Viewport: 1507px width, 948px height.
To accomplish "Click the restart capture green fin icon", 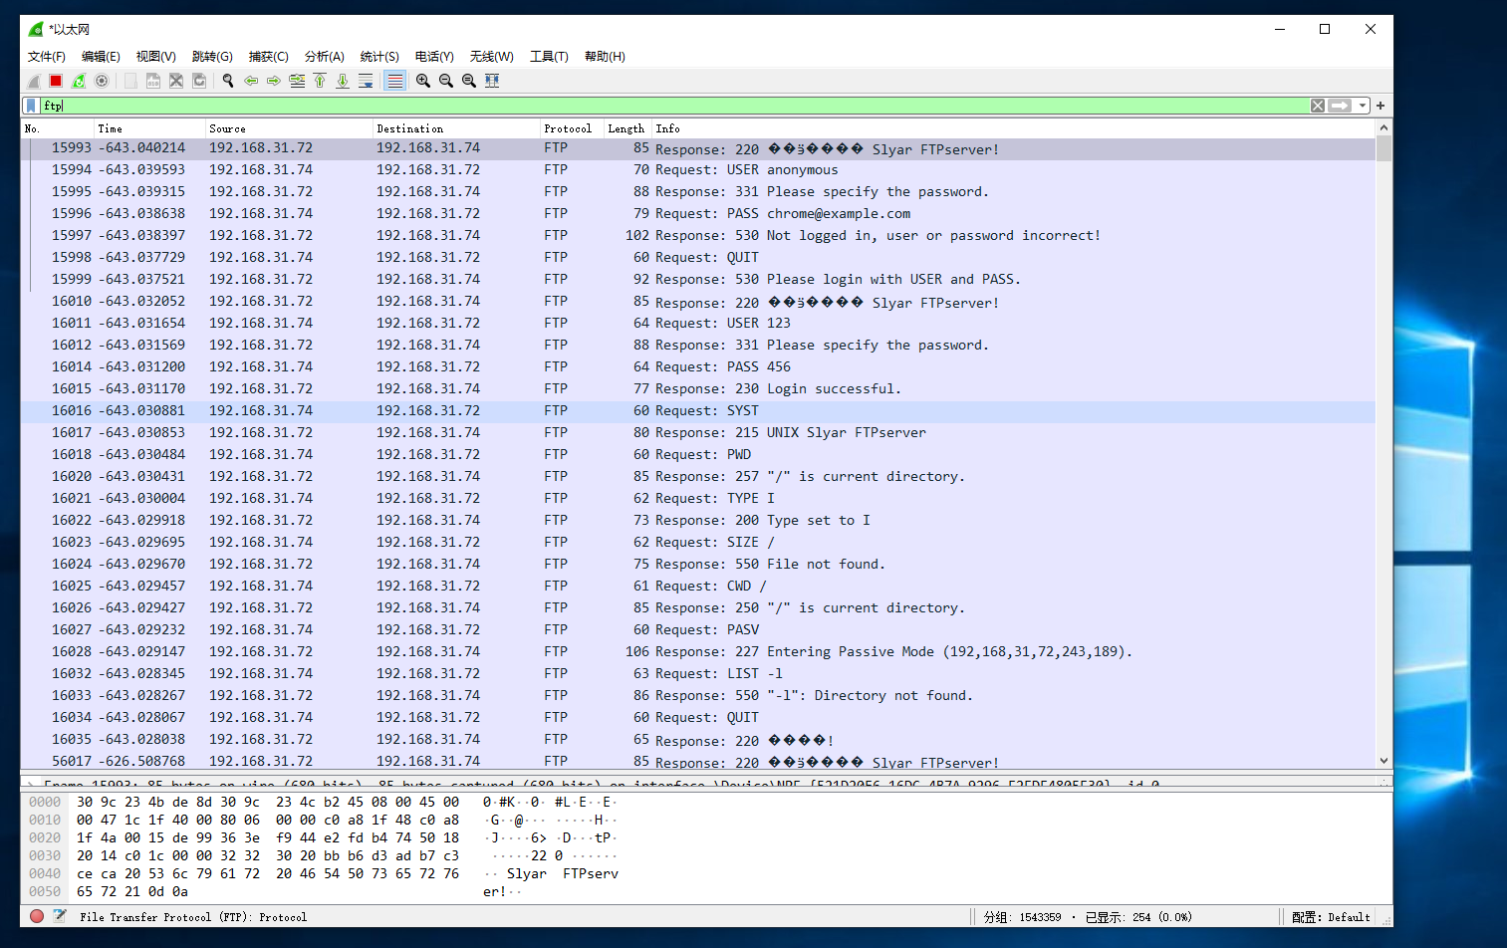I will click(79, 81).
